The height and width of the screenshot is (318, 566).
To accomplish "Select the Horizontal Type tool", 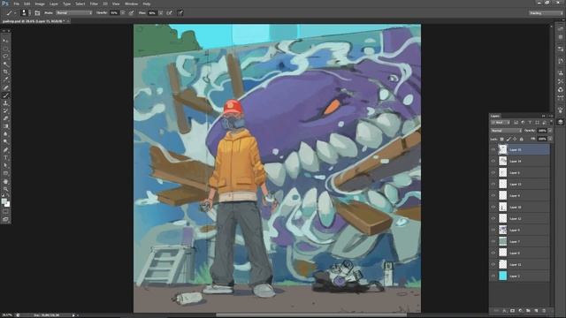I will (x=5, y=157).
